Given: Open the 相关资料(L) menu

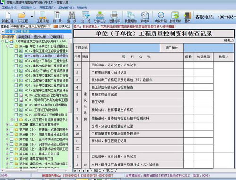Looking at the screenshot, I should (x=28, y=8).
